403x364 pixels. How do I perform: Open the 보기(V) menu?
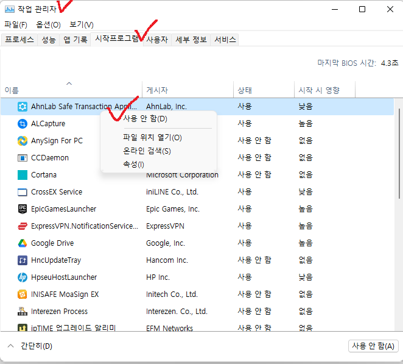(82, 25)
